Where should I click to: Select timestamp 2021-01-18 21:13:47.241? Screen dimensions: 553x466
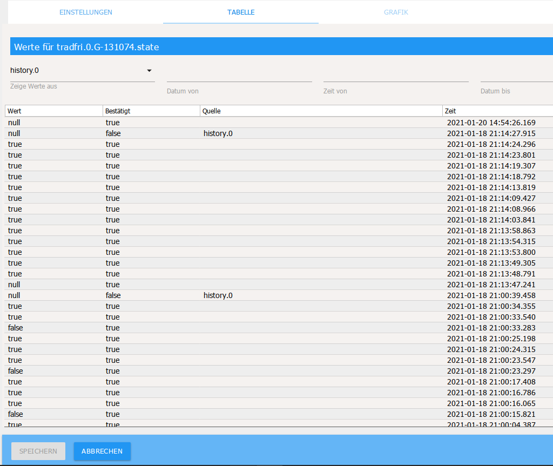tap(491, 285)
